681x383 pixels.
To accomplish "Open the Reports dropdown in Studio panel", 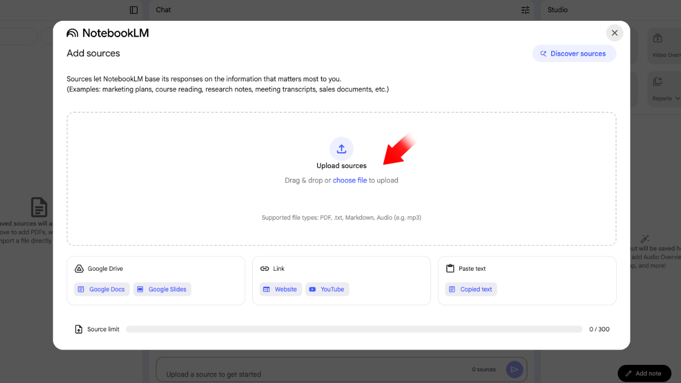I will click(678, 98).
